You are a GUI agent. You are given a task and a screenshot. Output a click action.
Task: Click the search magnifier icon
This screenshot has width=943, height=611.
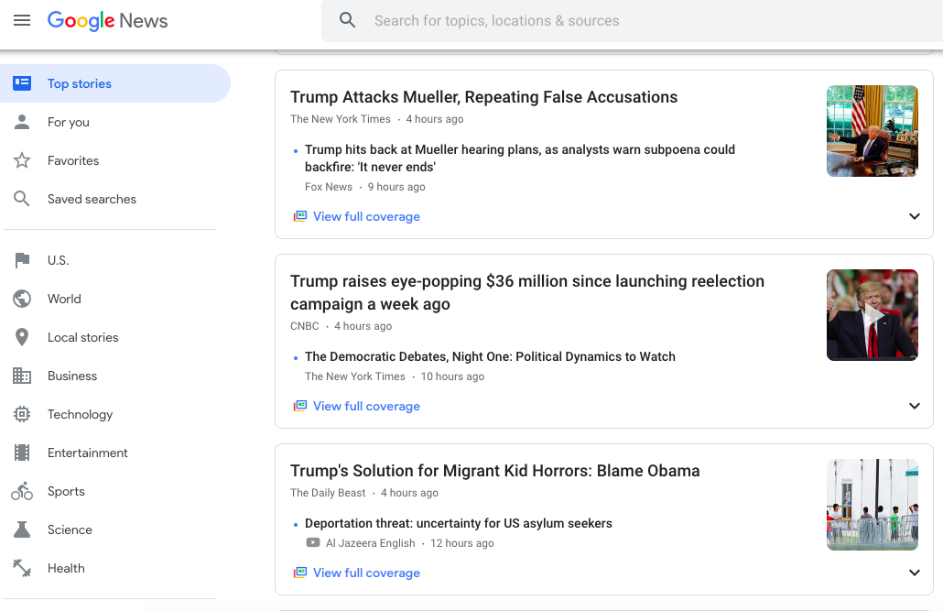pyautogui.click(x=347, y=19)
